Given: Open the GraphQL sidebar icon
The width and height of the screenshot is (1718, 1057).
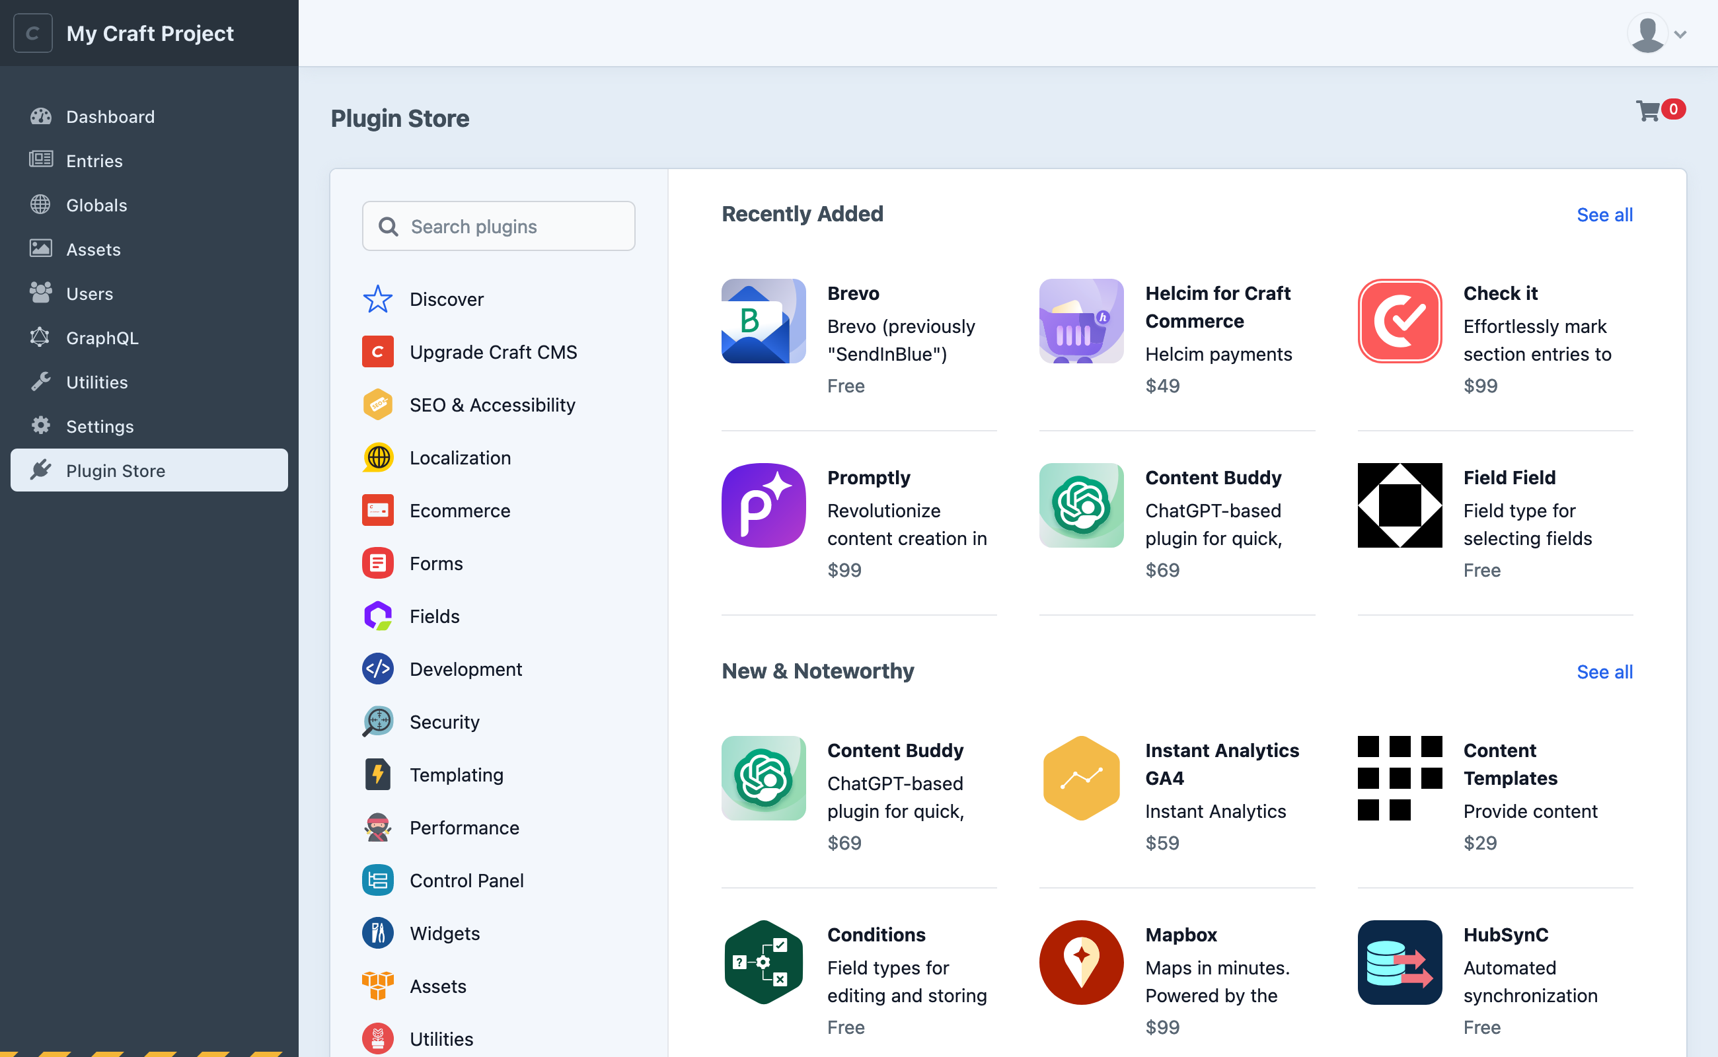Looking at the screenshot, I should coord(40,338).
